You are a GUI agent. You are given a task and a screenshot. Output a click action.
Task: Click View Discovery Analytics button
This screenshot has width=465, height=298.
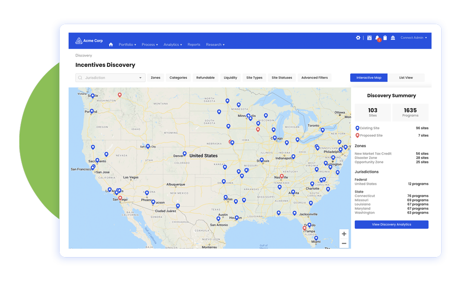click(392, 225)
